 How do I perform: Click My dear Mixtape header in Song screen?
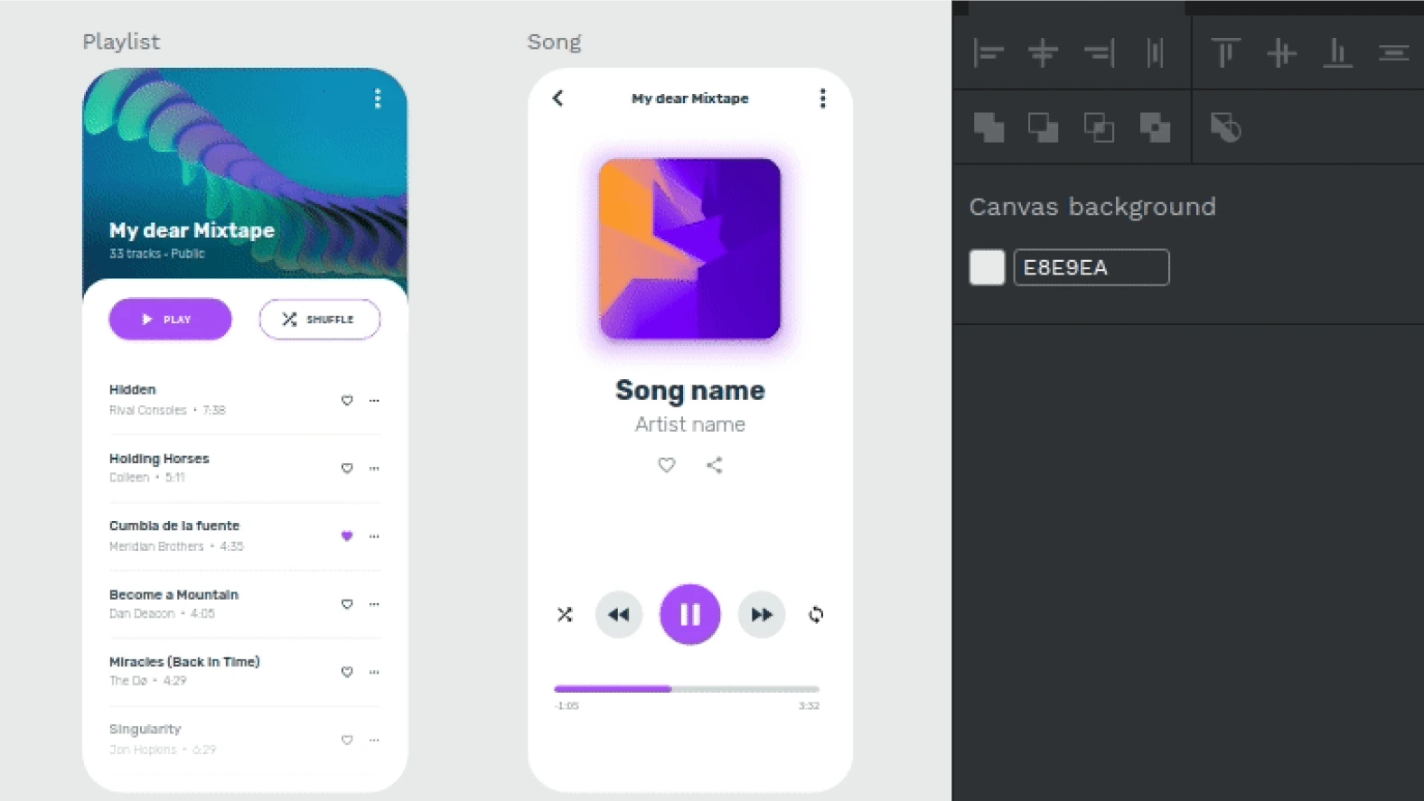[690, 98]
